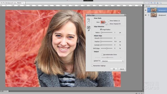
Task: Select the Background copy layer thumbnail
Action: coord(154,10)
